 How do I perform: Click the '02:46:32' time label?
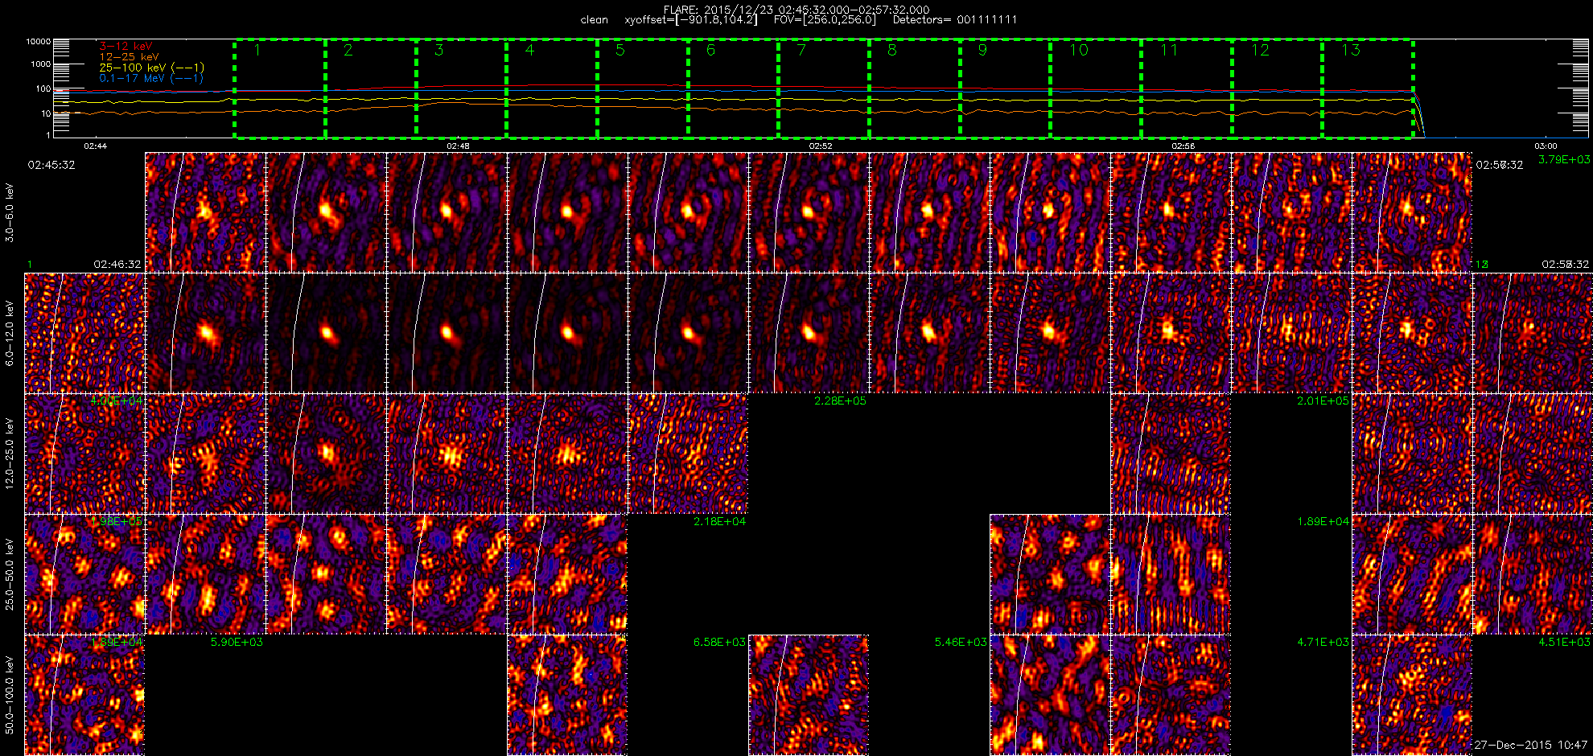click(117, 265)
